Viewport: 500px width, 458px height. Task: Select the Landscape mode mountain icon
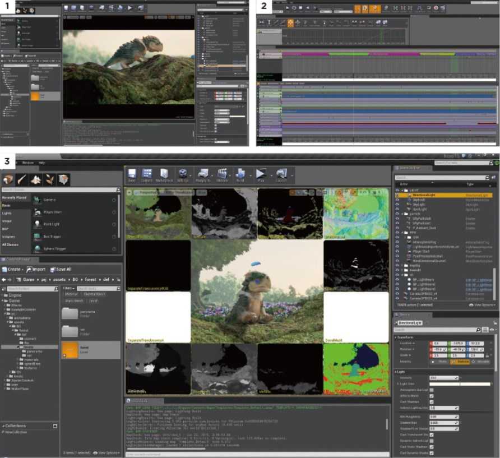(x=36, y=179)
